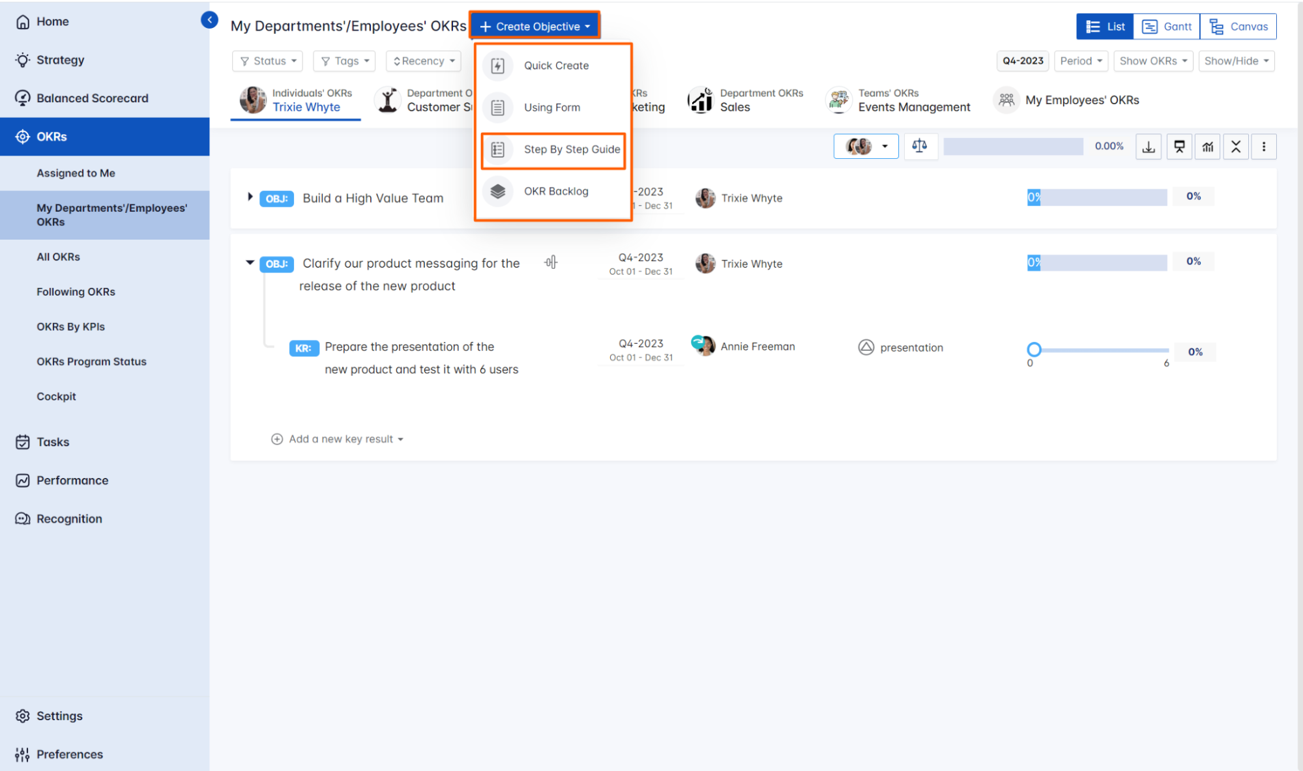The image size is (1303, 771).
Task: Switch to Canvas view
Action: (1238, 26)
